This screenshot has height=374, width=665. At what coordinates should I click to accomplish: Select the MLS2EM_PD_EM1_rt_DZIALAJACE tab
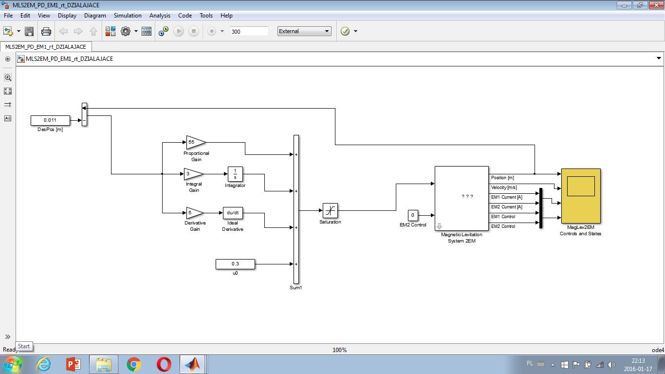(x=46, y=47)
